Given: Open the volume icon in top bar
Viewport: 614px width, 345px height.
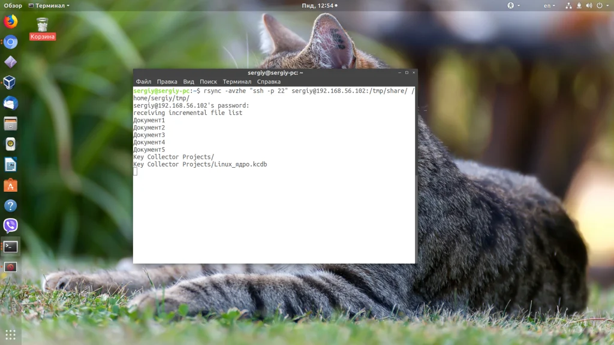Looking at the screenshot, I should pos(589,5).
